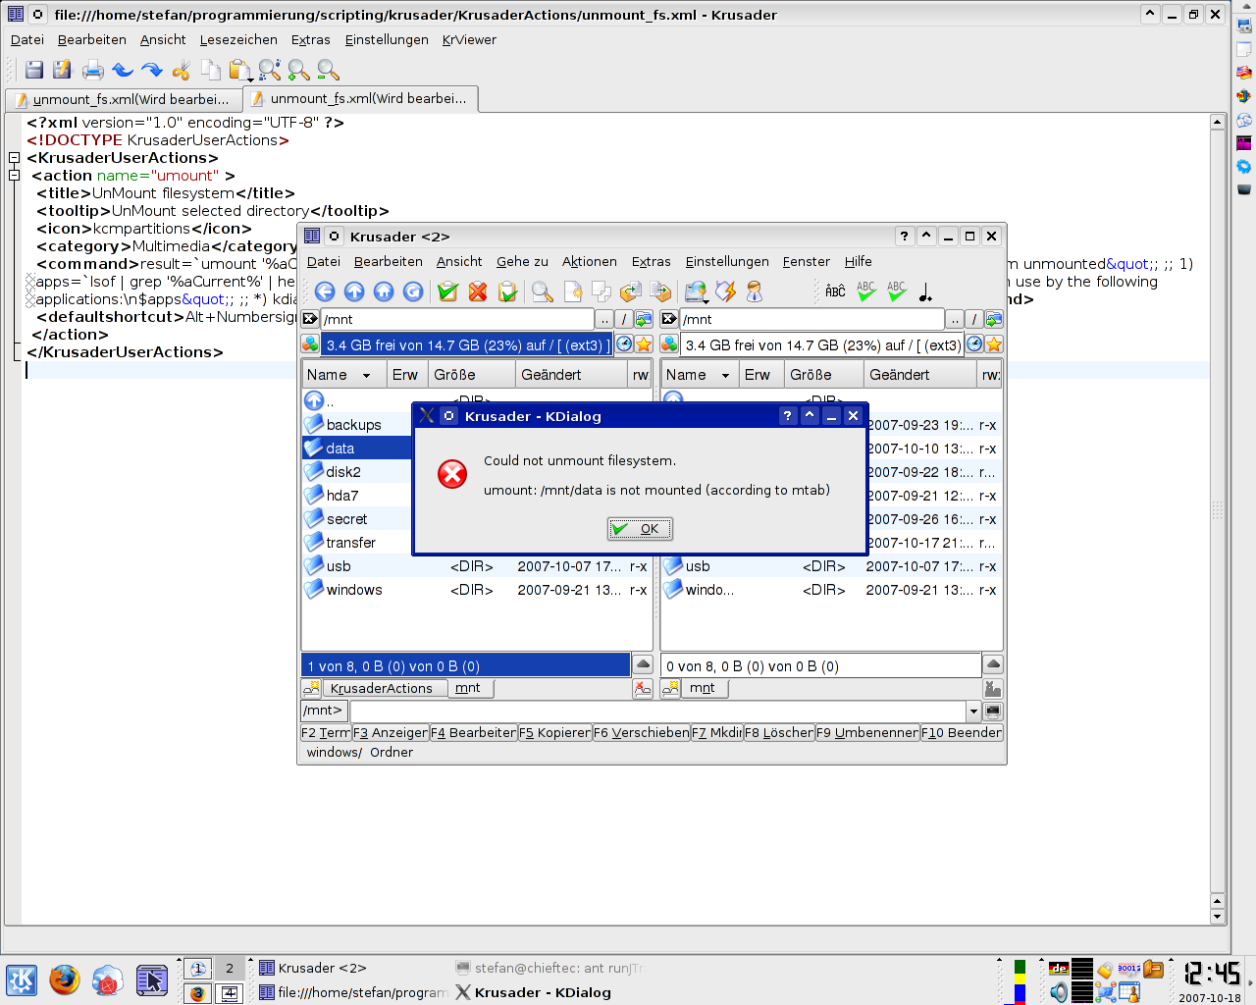The width and height of the screenshot is (1256, 1005).
Task: Switch to virtual desktop 2 in the pager
Action: coord(230,969)
